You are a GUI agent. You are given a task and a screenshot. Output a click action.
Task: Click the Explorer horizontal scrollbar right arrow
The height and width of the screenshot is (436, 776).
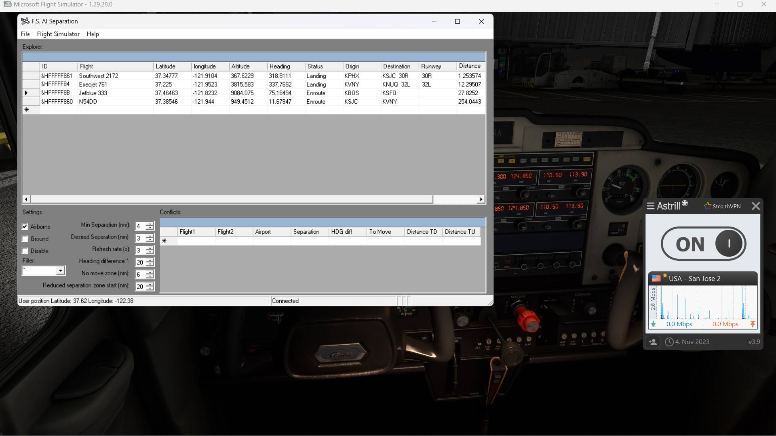click(x=481, y=199)
